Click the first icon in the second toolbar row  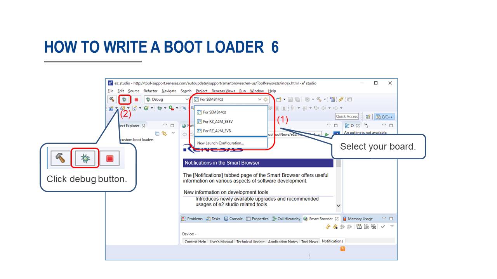click(x=111, y=108)
